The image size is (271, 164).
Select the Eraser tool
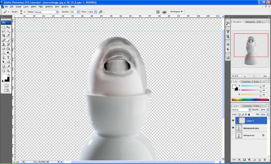4,49
